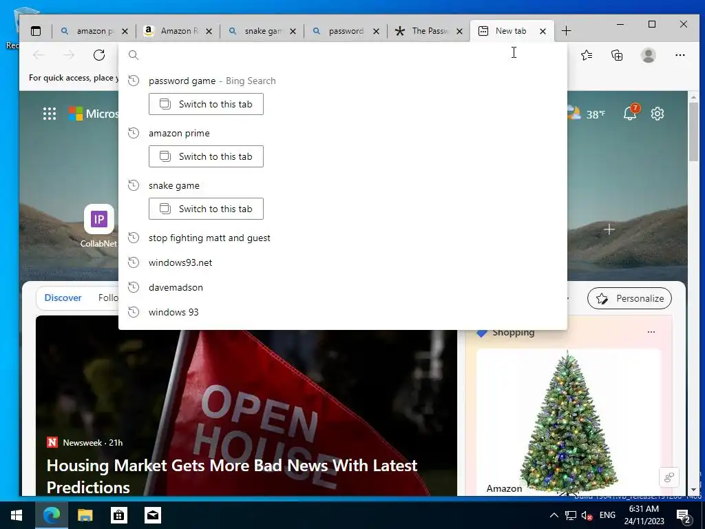705x529 pixels.
Task: Select the Discover feed tab
Action: [x=63, y=298]
